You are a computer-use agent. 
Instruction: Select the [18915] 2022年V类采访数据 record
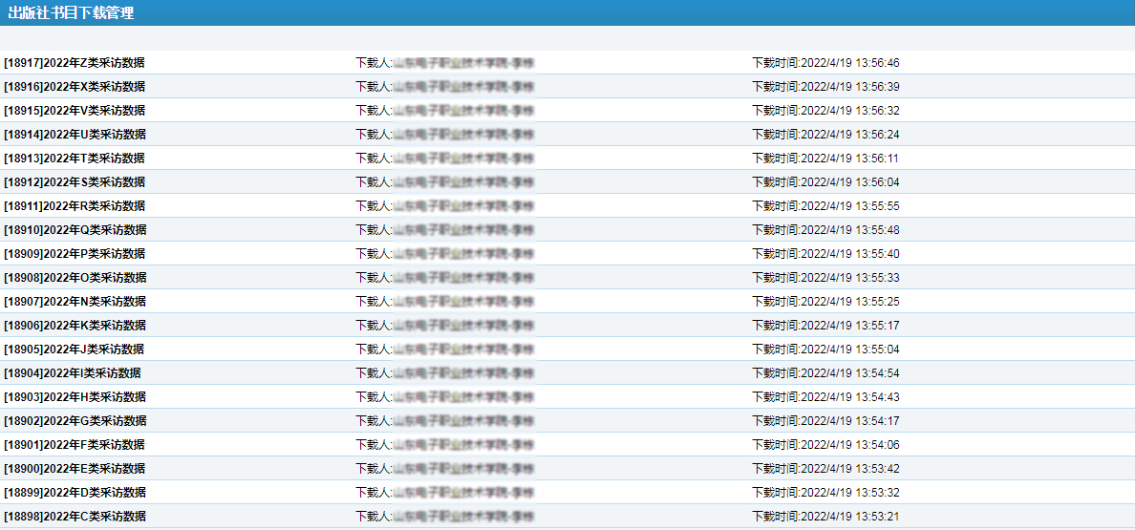coord(75,111)
